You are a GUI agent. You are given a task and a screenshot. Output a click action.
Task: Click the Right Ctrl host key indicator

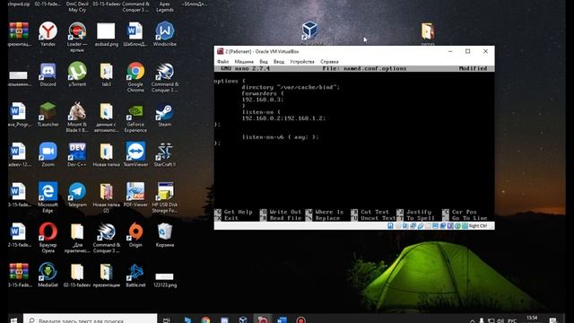click(x=478, y=226)
